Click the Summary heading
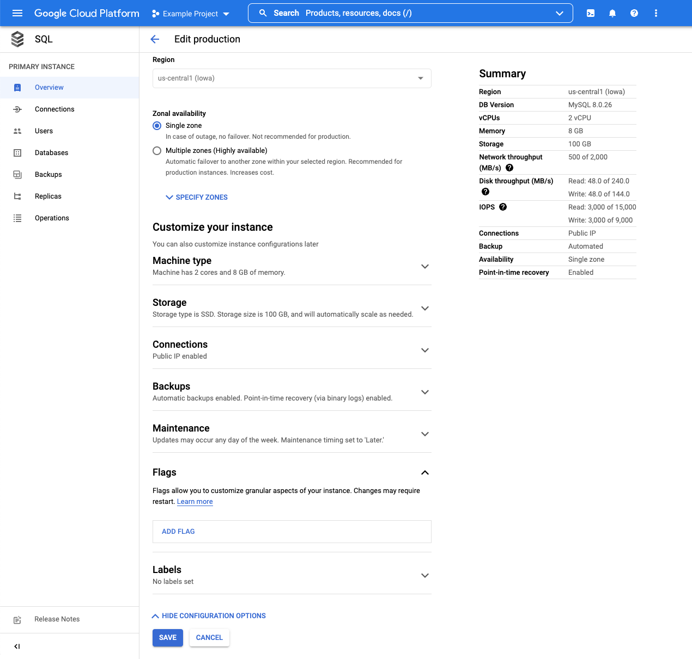Image resolution: width=692 pixels, height=659 pixels. point(502,73)
